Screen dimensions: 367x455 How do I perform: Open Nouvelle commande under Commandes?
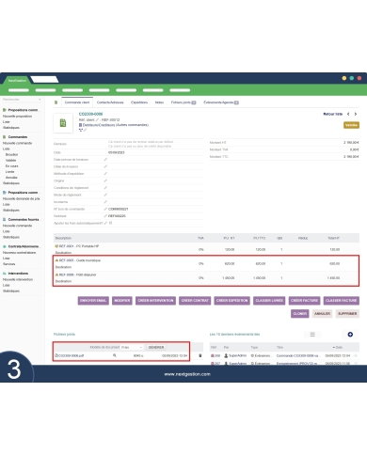(x=18, y=143)
